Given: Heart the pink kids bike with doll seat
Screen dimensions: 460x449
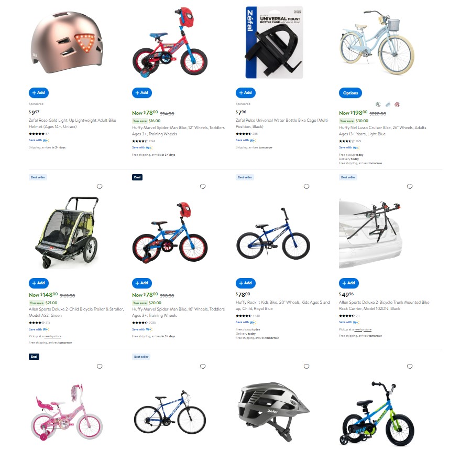Looking at the screenshot, I should point(100,366).
